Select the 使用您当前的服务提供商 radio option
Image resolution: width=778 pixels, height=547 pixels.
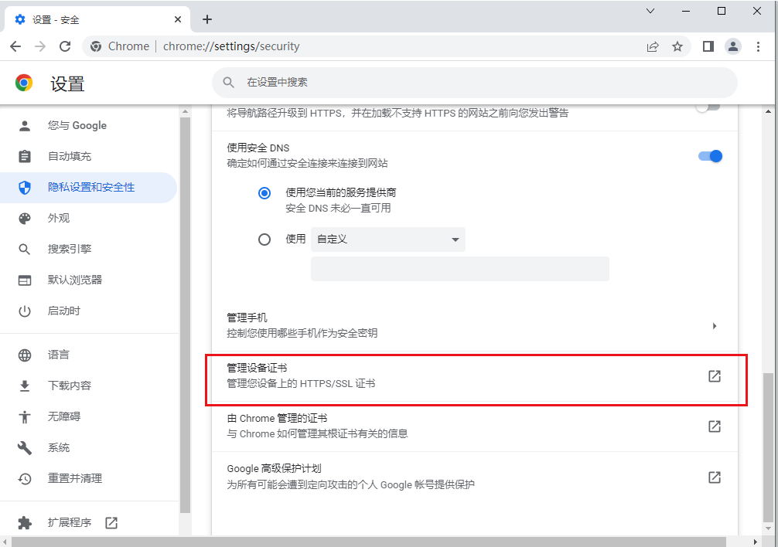(x=264, y=192)
